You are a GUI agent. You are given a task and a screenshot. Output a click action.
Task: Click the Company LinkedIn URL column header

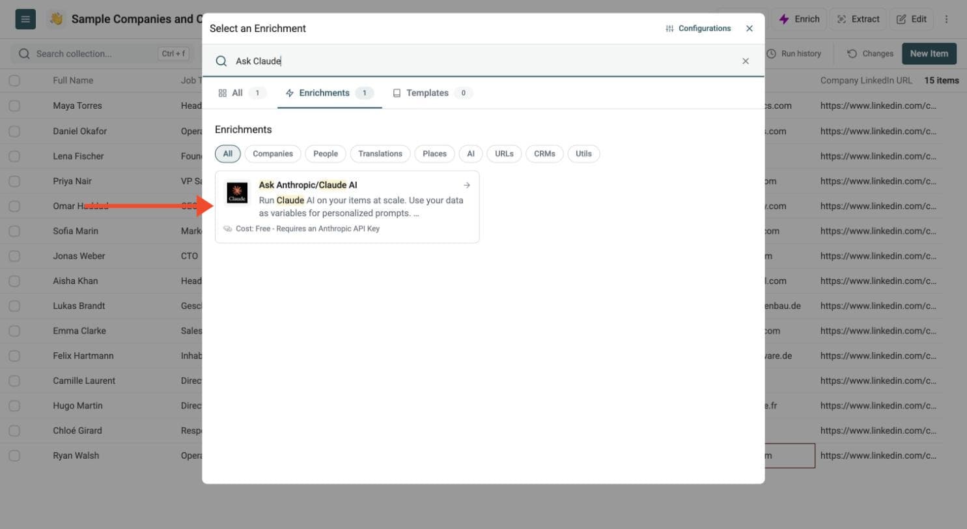tap(866, 80)
